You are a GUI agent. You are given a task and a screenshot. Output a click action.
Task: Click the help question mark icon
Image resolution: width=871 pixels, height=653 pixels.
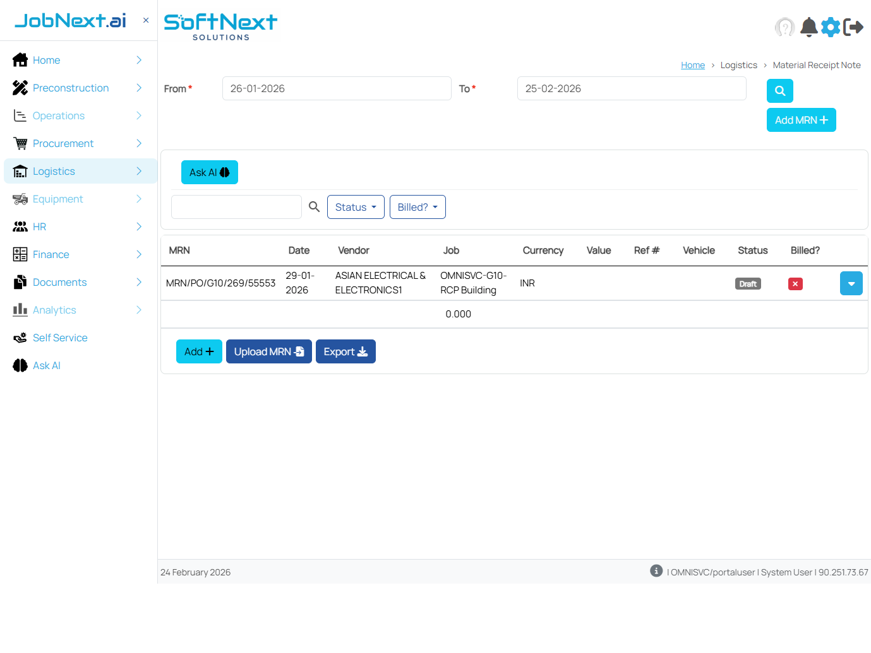pyautogui.click(x=784, y=27)
